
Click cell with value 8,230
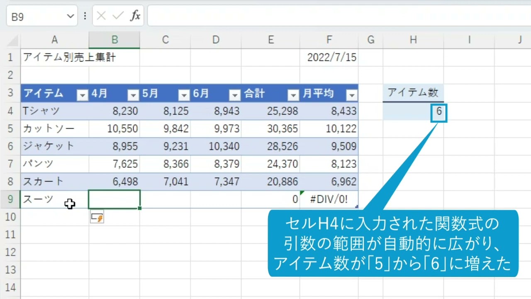coord(114,111)
